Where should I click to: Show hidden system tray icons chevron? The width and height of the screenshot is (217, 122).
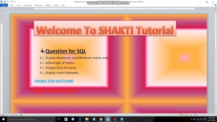[191, 119]
